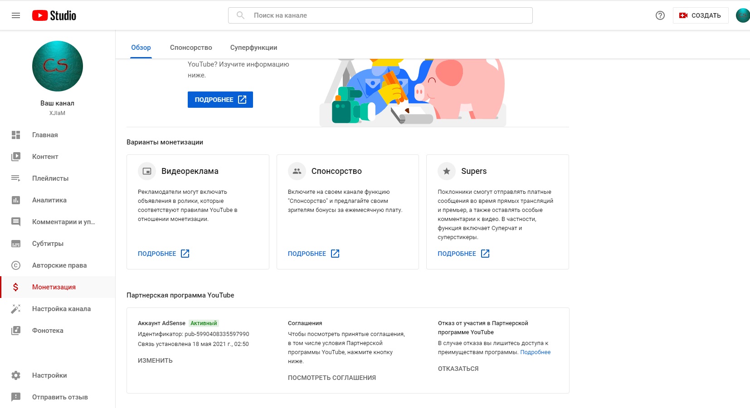Open the Субтитры subtitles icon
Screen dimensions: 750x408
tap(16, 244)
